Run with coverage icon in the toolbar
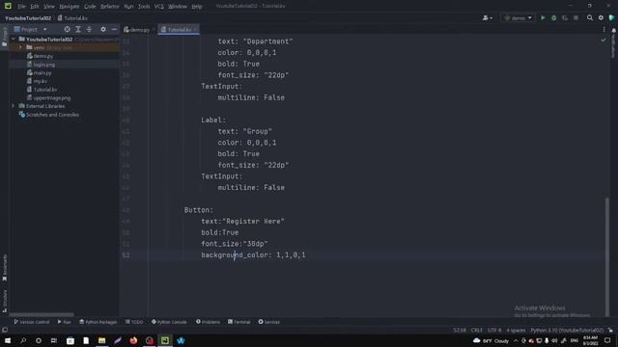618x347 pixels. [565, 17]
